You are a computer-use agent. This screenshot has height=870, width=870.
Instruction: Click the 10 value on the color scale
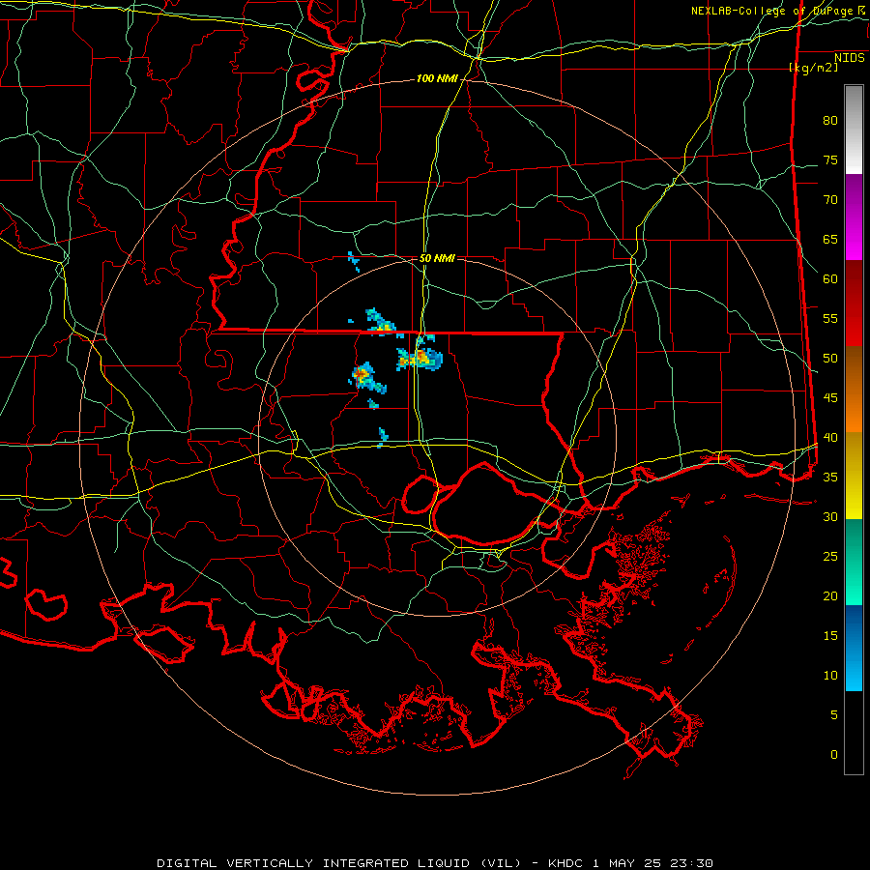pyautogui.click(x=830, y=676)
